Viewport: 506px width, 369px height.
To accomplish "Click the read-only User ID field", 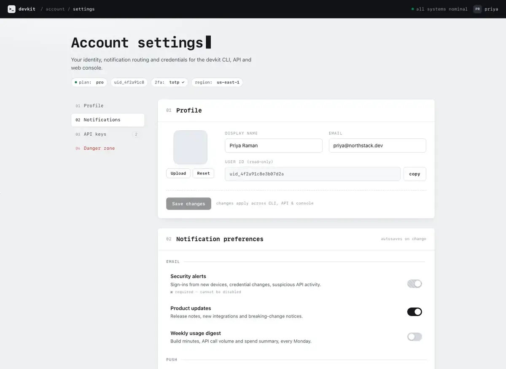I will [312, 174].
